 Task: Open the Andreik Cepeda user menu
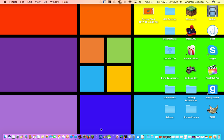pyautogui.click(x=194, y=2)
